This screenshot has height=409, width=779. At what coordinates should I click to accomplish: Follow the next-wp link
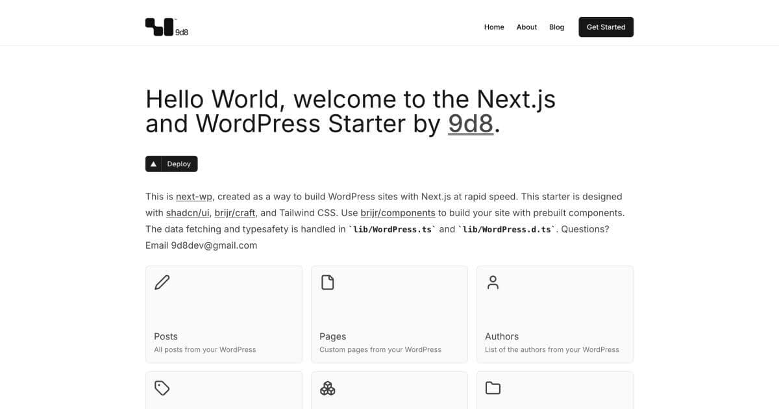(x=193, y=196)
